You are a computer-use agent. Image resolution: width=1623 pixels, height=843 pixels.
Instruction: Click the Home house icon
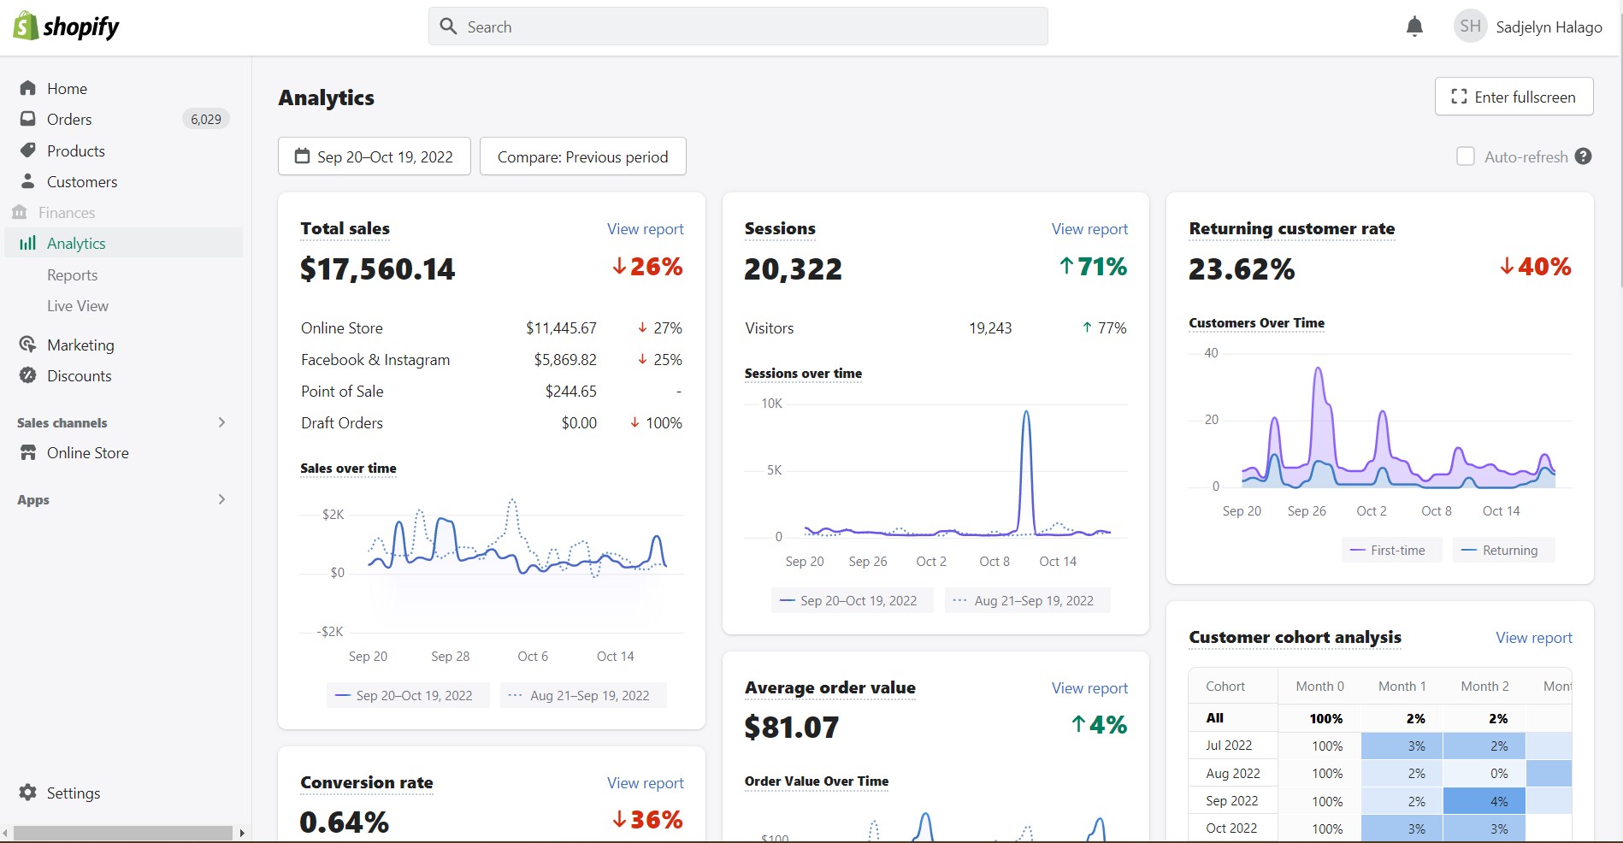28,88
